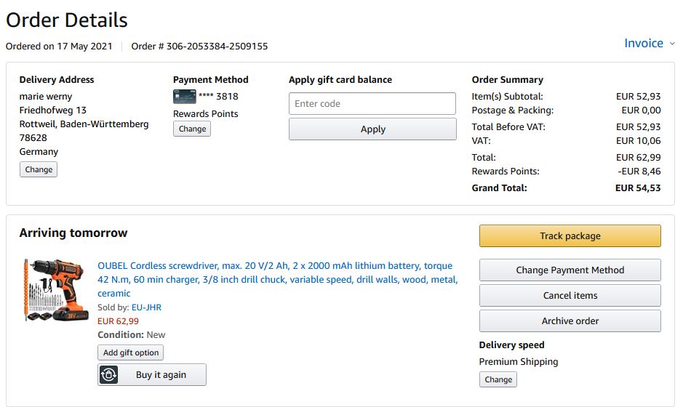This screenshot has width=691, height=407.
Task: Change the payment method under Rewards Points
Action: click(192, 129)
